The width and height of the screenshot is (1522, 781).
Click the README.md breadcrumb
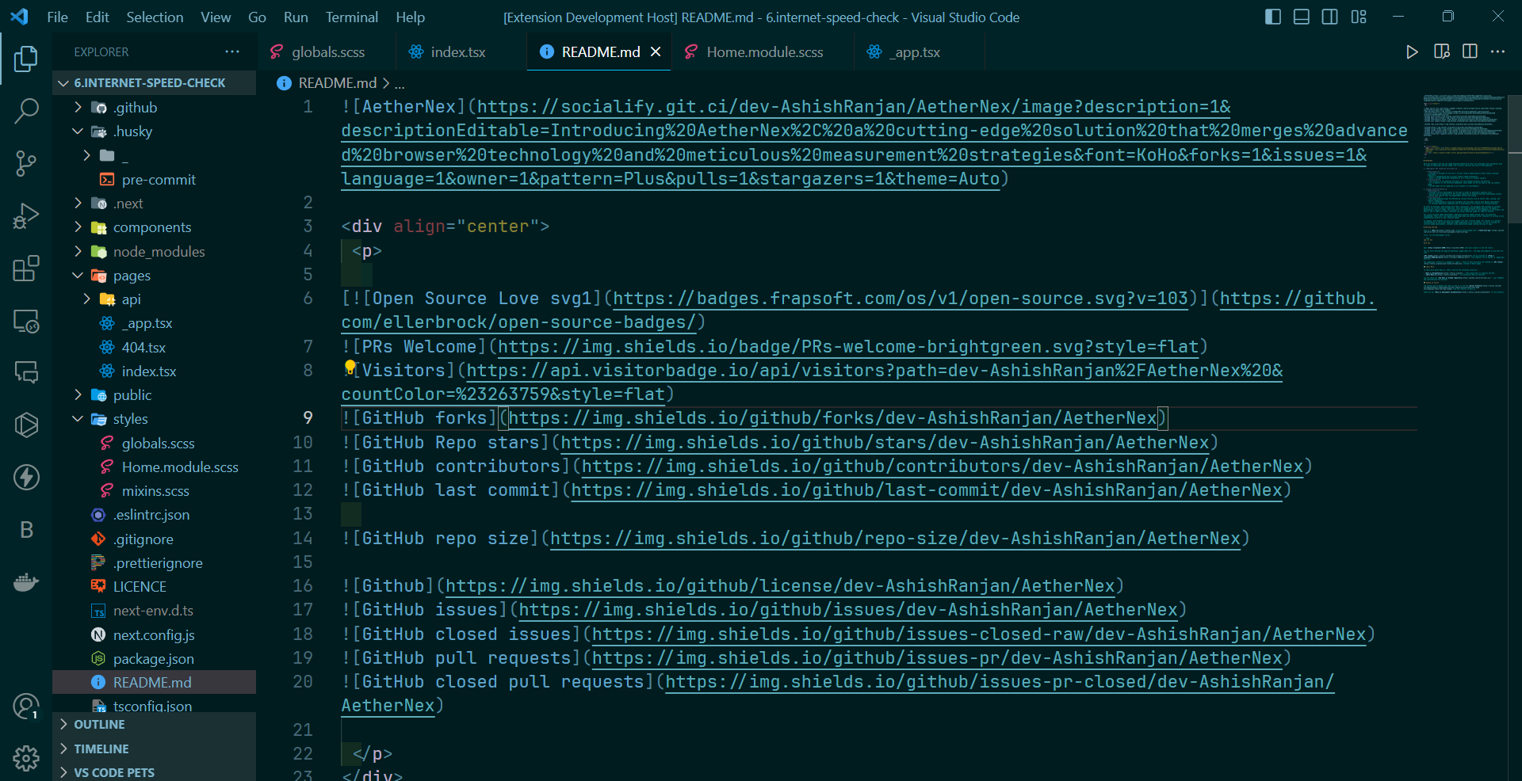337,83
